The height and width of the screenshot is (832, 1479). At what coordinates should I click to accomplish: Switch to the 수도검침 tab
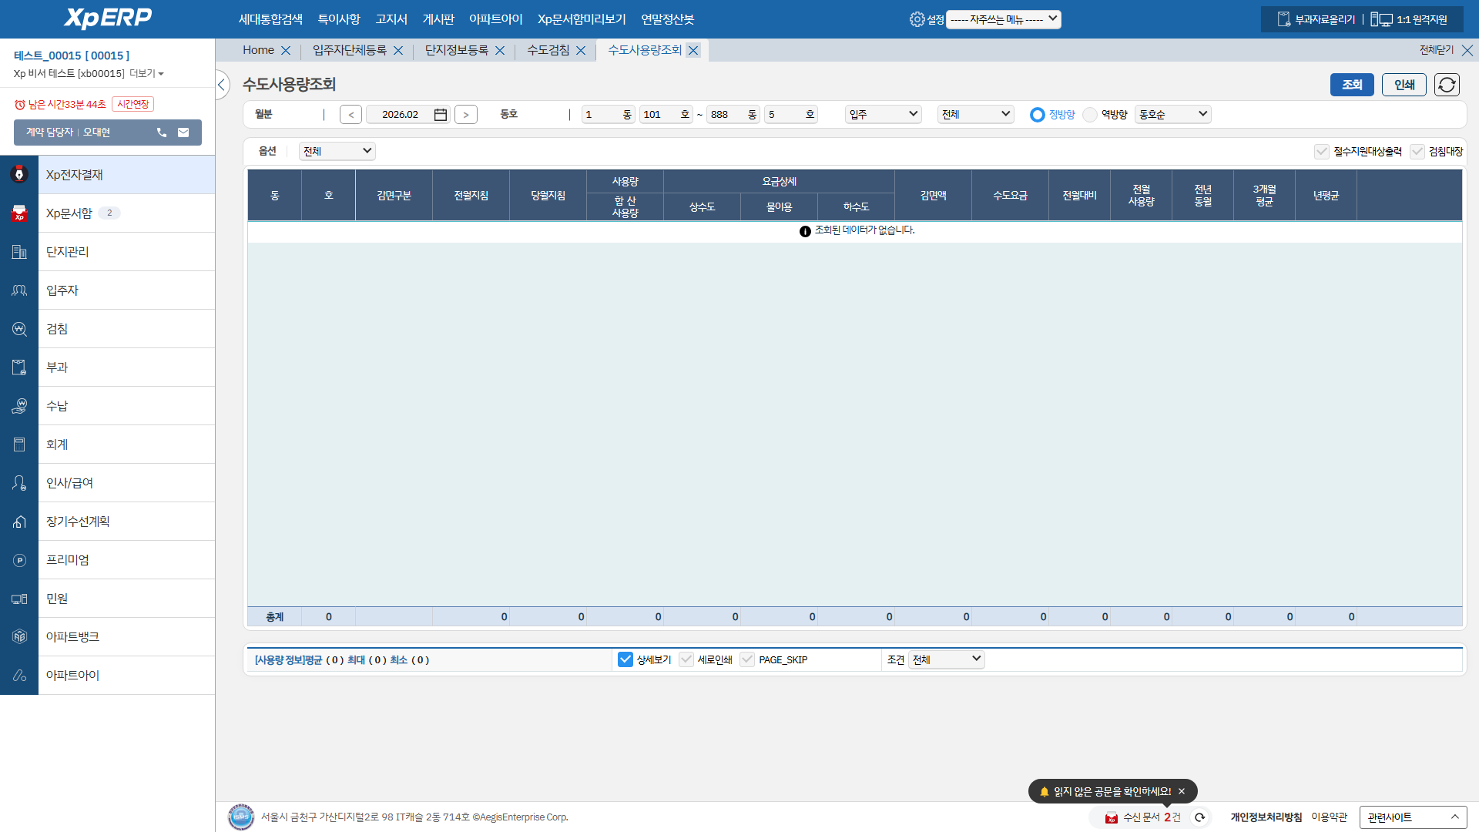point(548,50)
